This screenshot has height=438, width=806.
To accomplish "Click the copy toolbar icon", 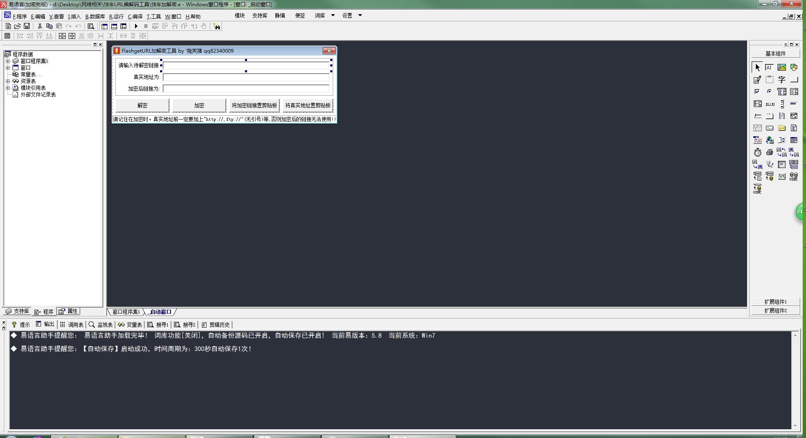I will point(49,26).
